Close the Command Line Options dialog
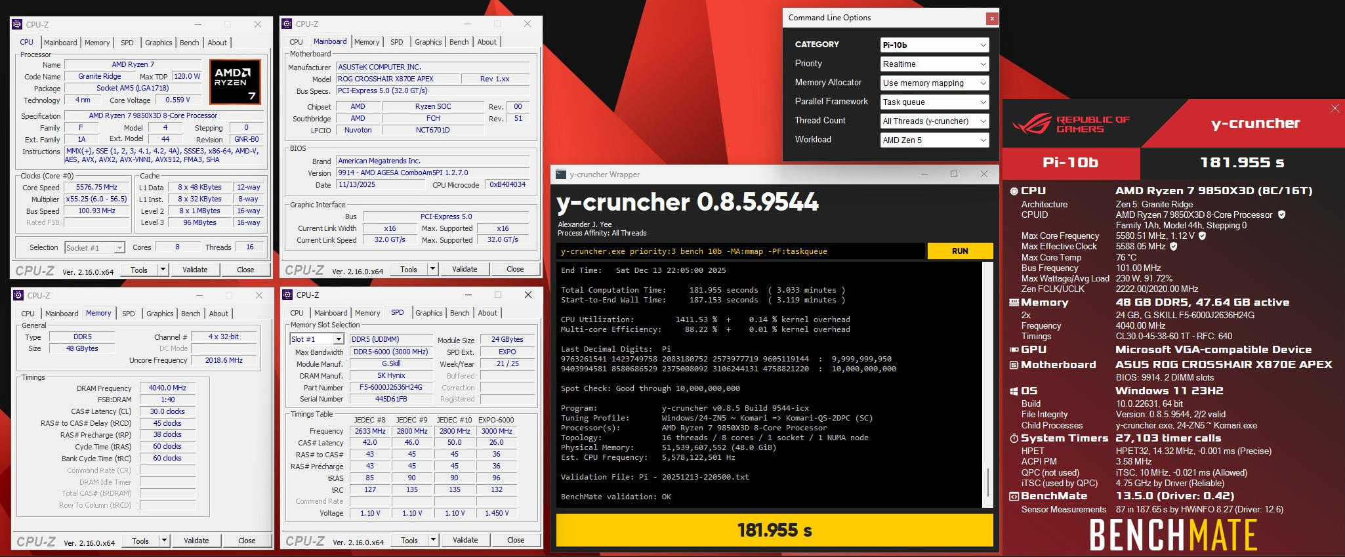 coord(992,18)
